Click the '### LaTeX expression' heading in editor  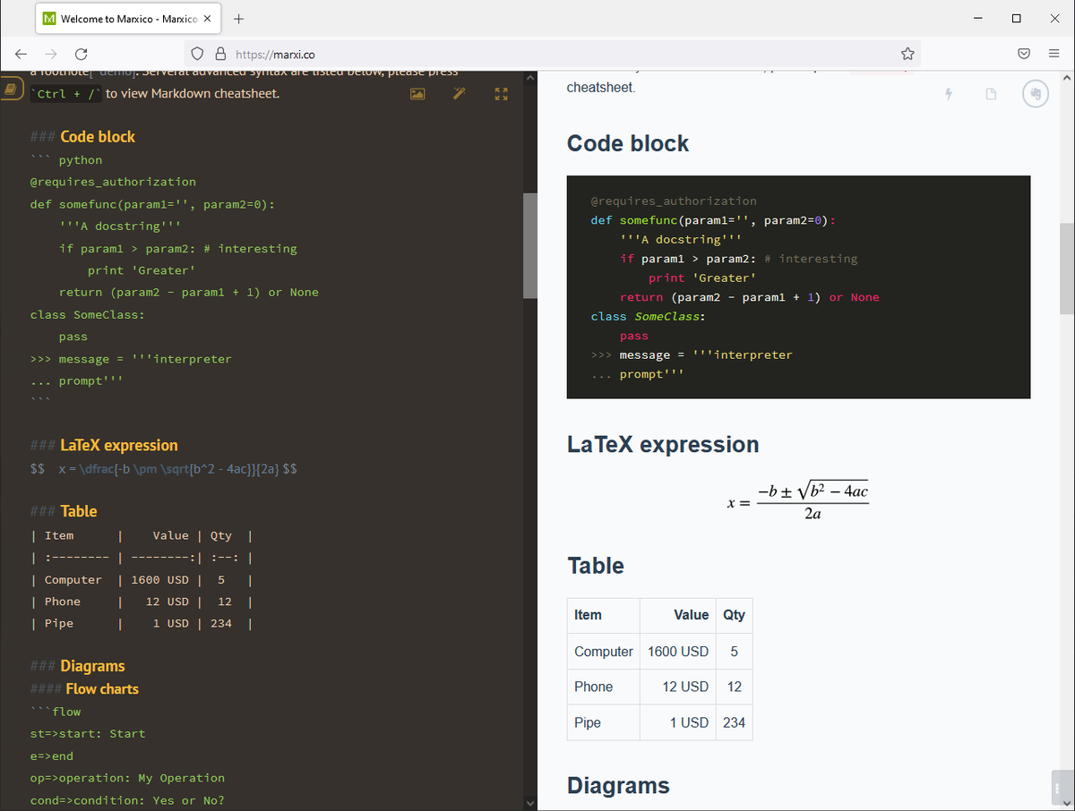(x=104, y=445)
